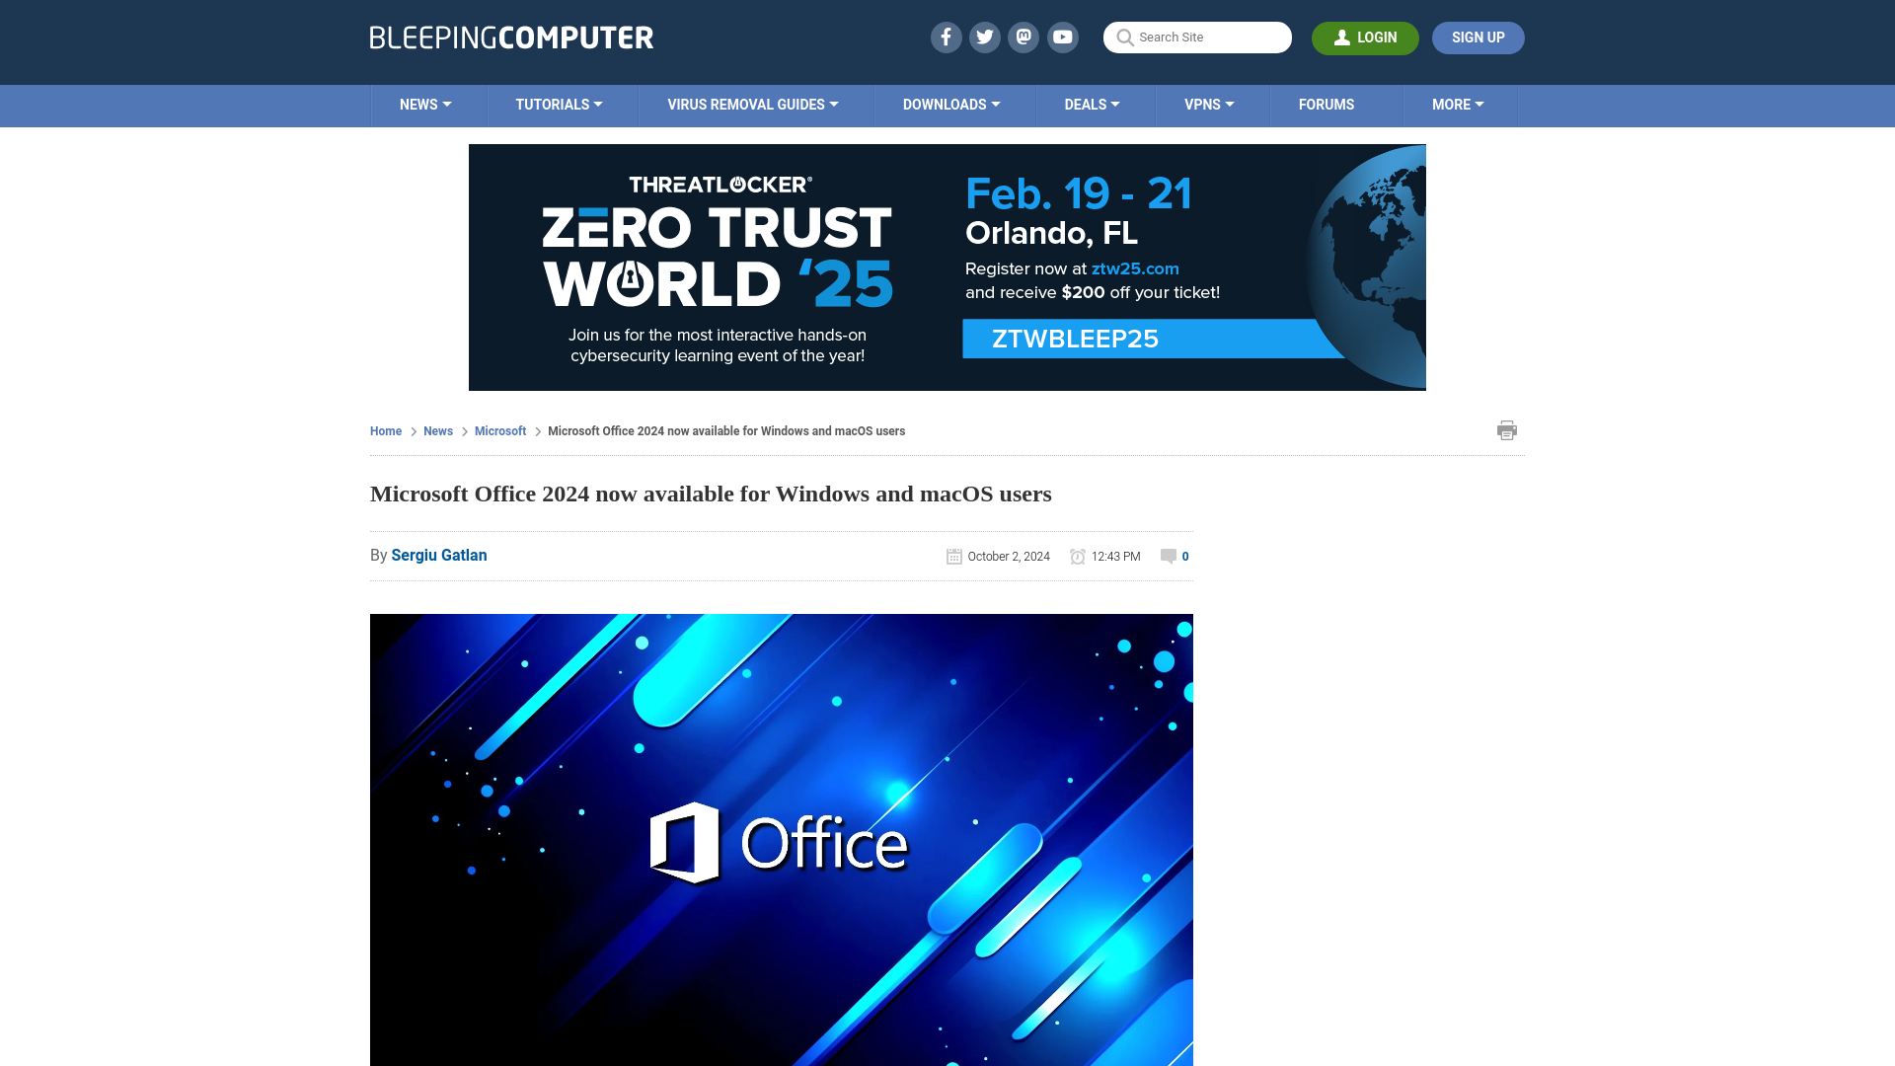Screen dimensions: 1895x1066
Task: Expand the VIRUS REMOVAL GUIDES menu
Action: tap(752, 105)
